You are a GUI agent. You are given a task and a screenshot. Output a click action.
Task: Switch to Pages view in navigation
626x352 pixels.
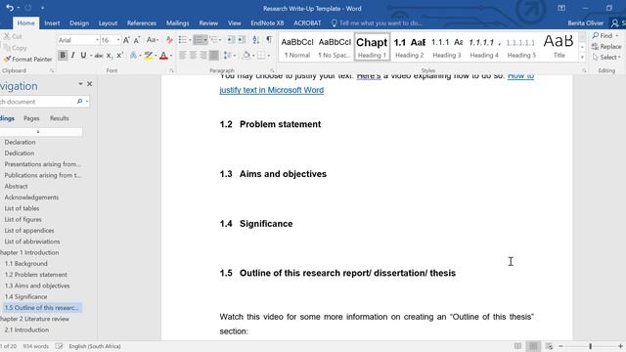click(x=31, y=118)
